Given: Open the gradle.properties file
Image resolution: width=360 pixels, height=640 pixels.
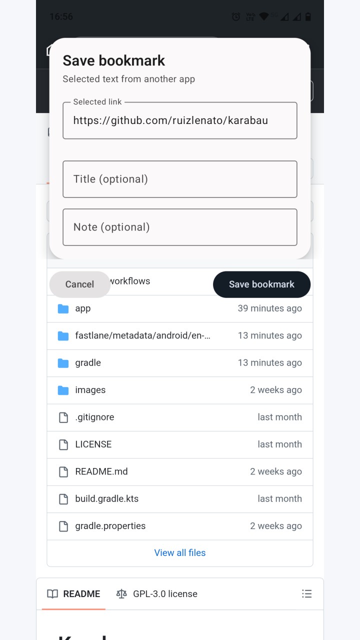Looking at the screenshot, I should (110, 526).
